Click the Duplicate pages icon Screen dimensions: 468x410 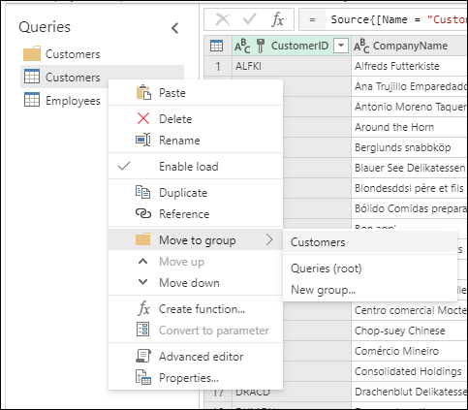pyautogui.click(x=142, y=192)
